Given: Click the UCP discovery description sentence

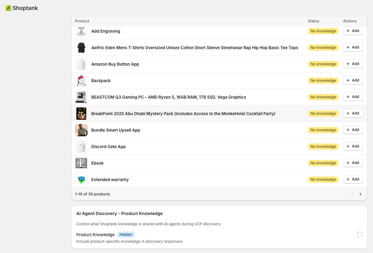Looking at the screenshot, I should pyautogui.click(x=149, y=224).
